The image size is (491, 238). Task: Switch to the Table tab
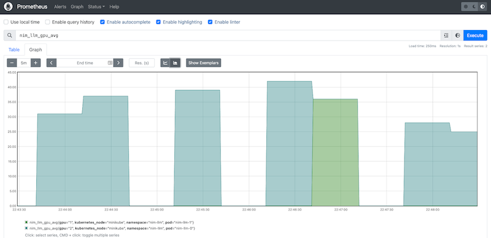(x=14, y=50)
